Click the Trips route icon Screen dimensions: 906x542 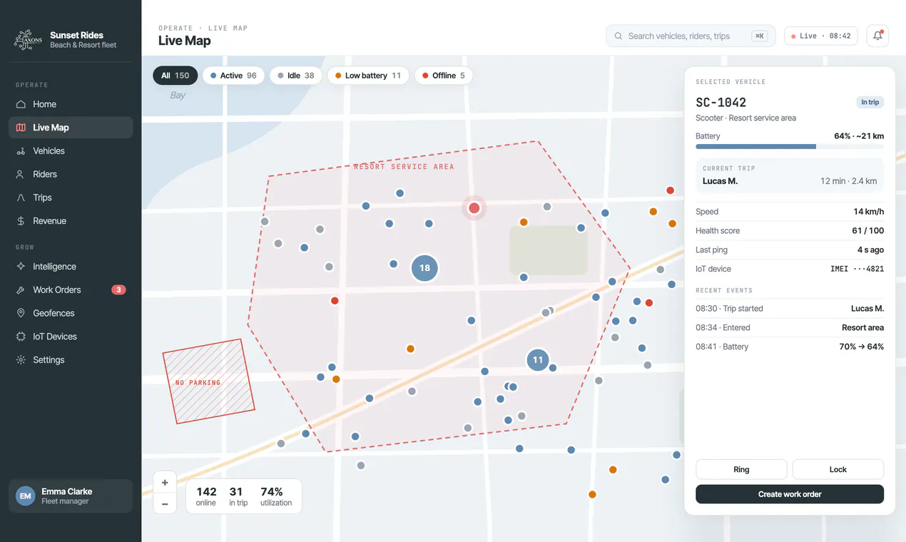[21, 198]
